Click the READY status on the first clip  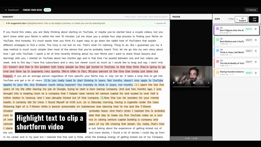point(249,29)
